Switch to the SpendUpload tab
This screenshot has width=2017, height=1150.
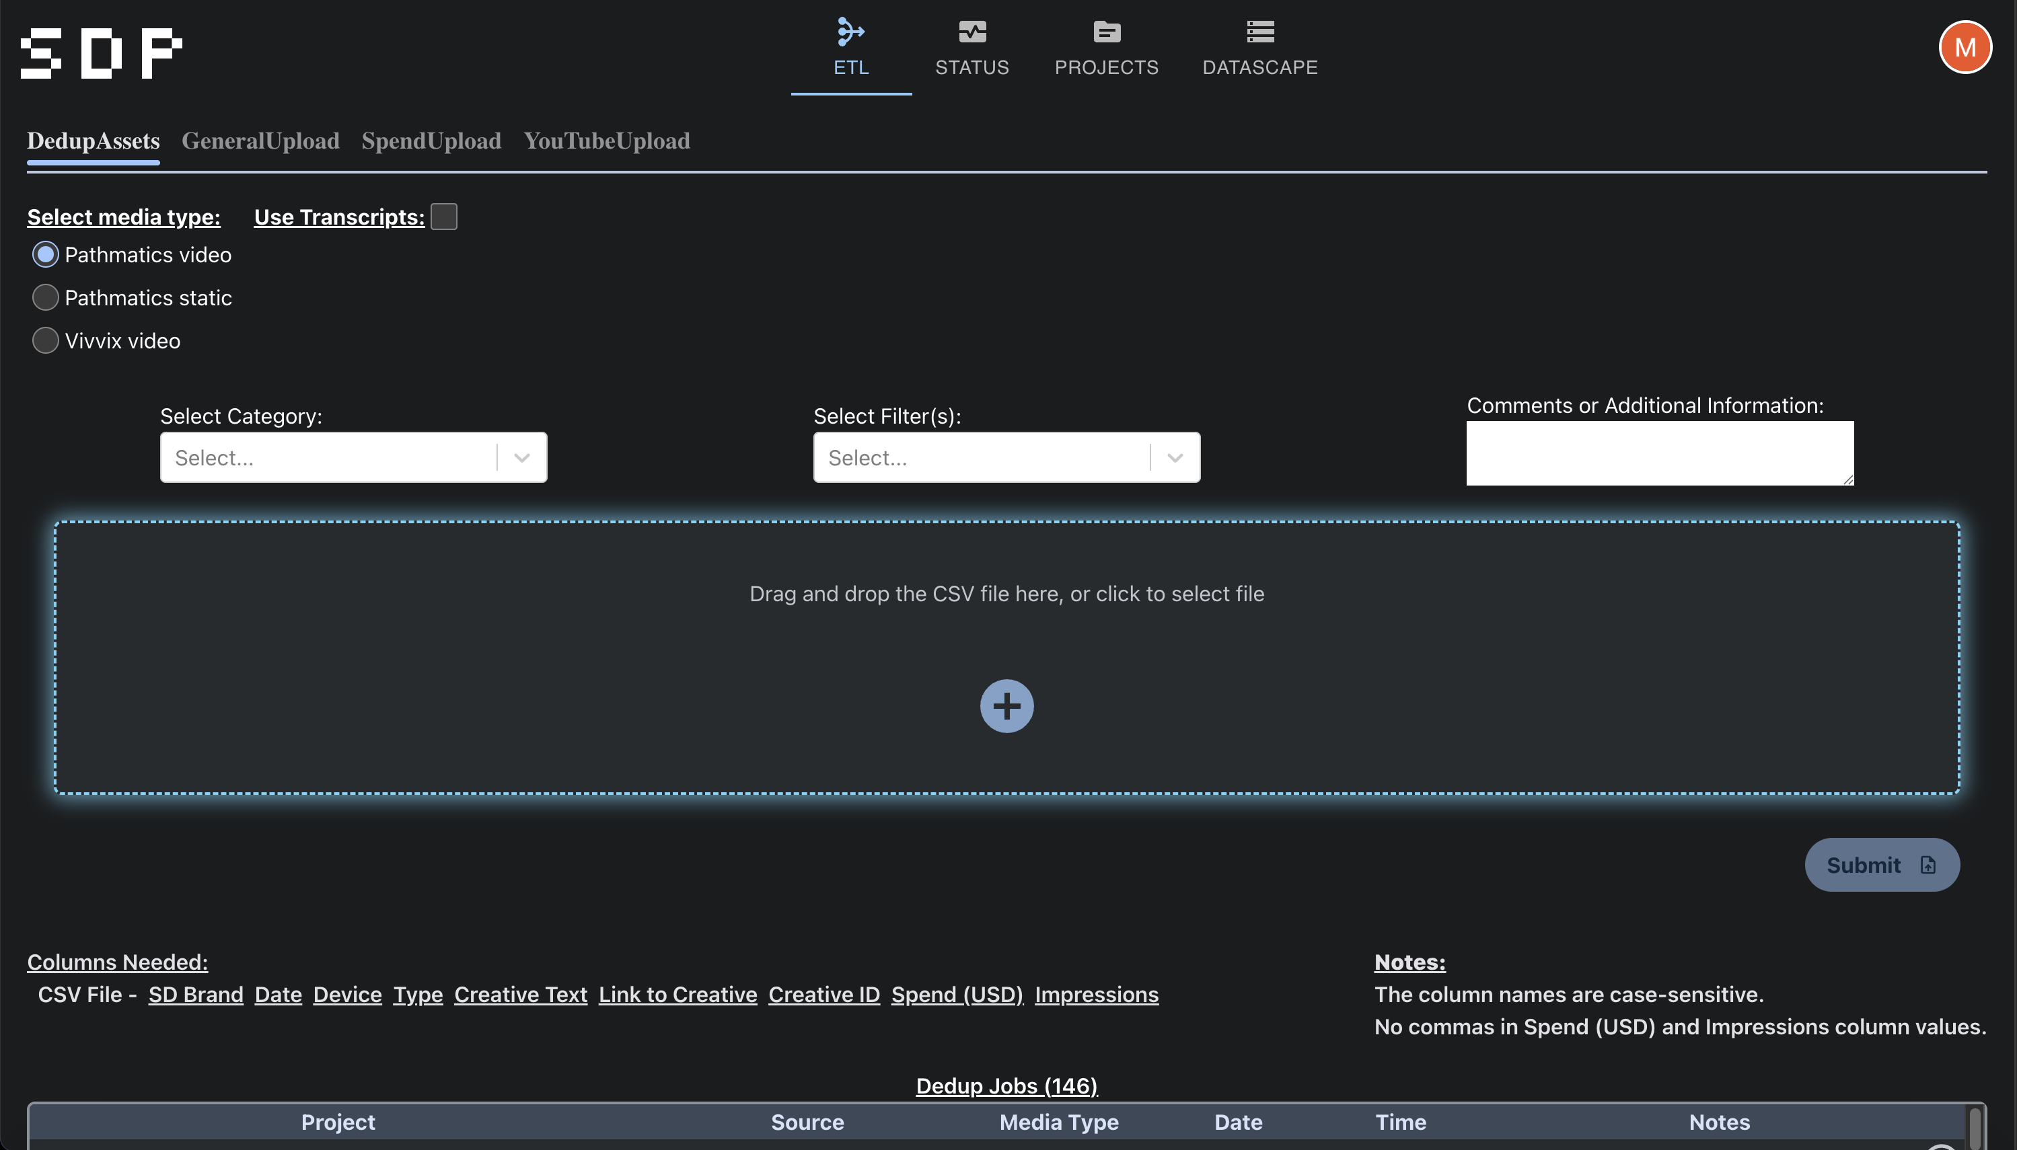tap(431, 141)
